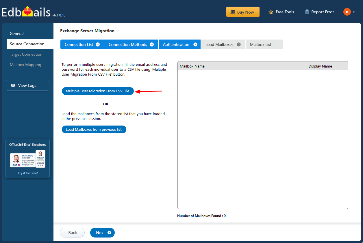This screenshot has width=363, height=243.
Task: Click the shopping cart icon on Buy Now
Action: point(233,12)
